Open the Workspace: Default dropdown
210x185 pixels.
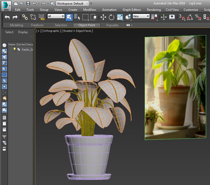(72, 3)
